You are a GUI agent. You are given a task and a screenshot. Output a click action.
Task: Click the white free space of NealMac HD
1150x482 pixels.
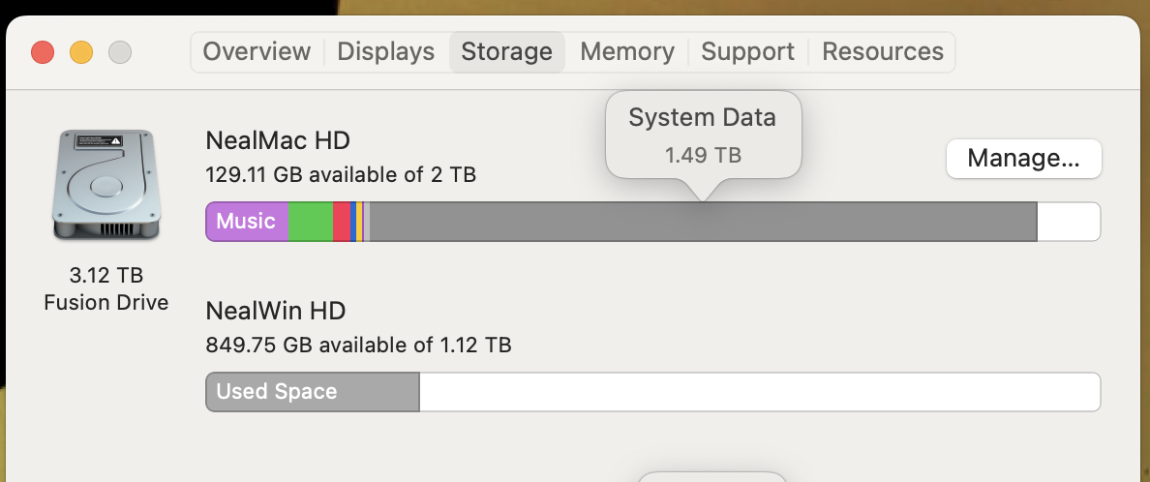tap(1068, 222)
